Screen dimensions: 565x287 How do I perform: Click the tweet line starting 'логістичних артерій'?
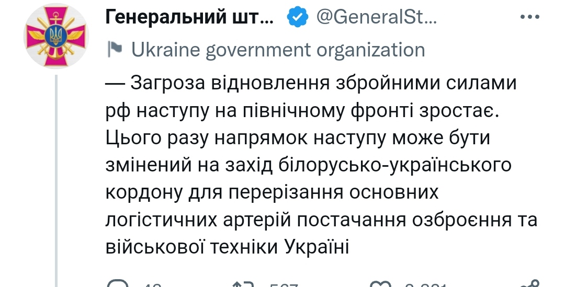pos(321,220)
